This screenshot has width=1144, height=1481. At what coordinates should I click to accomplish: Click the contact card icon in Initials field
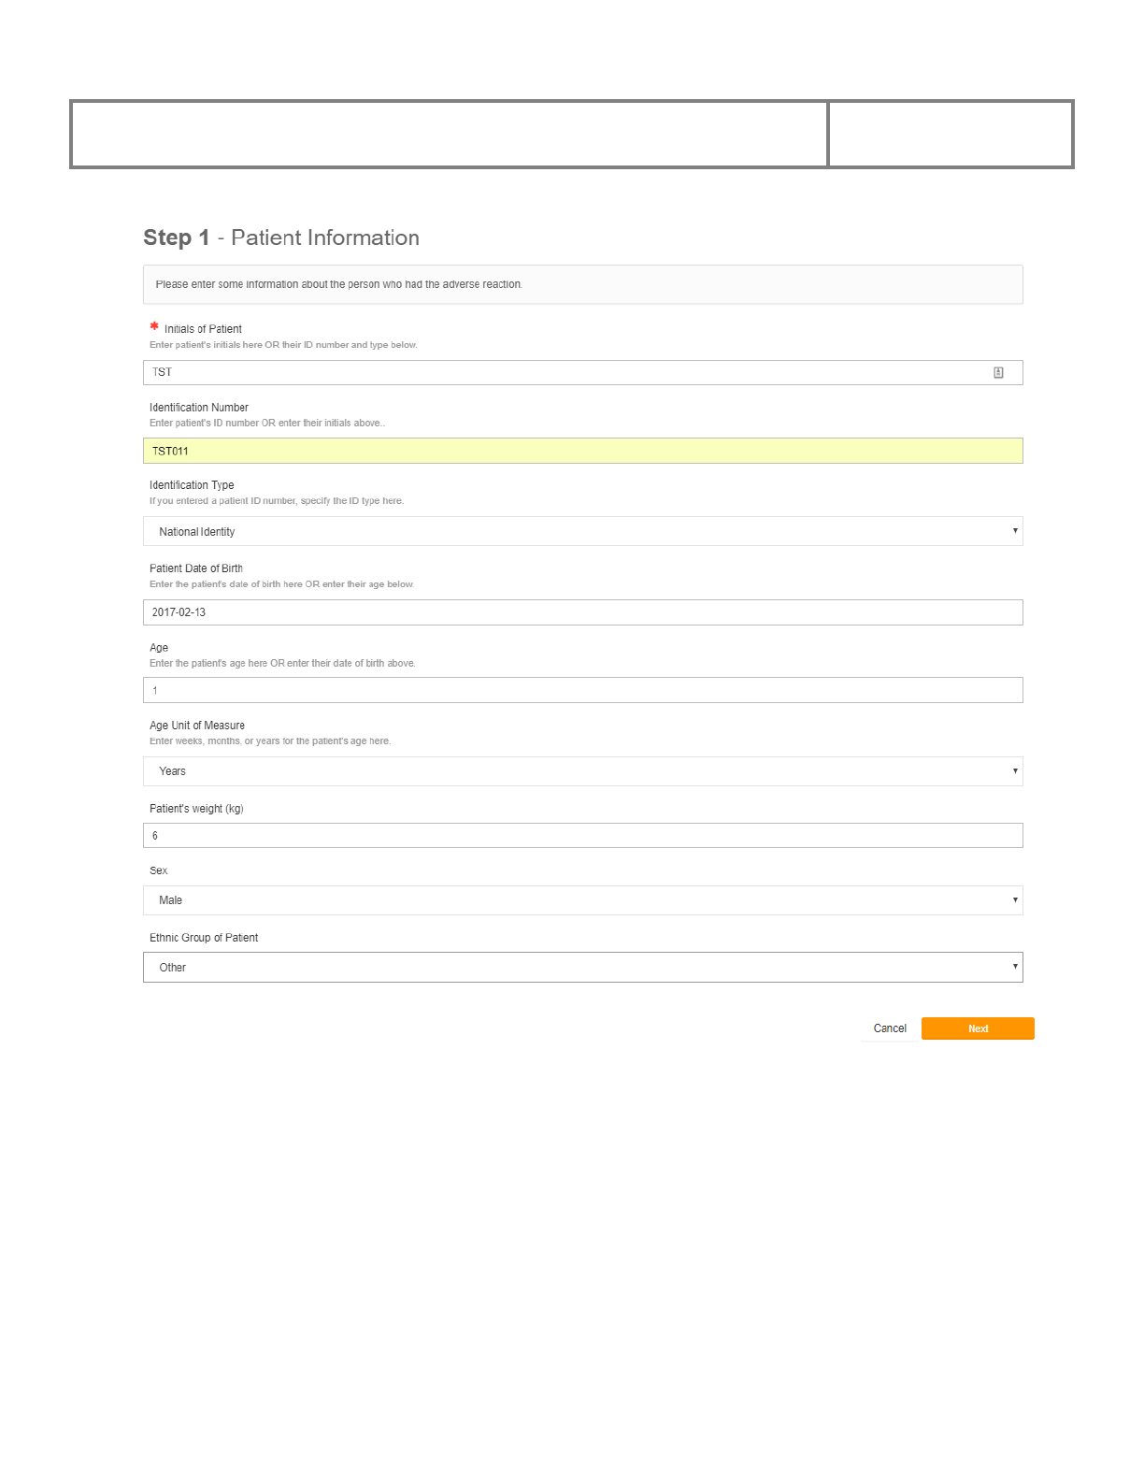(998, 372)
